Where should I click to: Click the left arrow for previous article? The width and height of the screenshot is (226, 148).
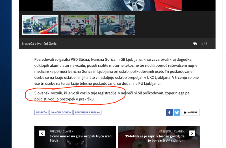(x=42, y=133)
